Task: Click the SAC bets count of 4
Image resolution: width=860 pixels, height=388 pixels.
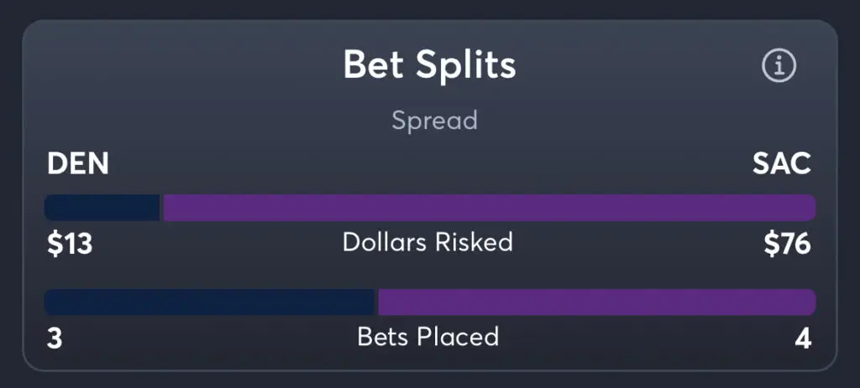Action: pos(803,339)
